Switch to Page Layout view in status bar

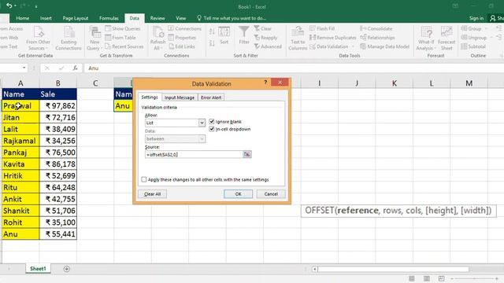pyautogui.click(x=427, y=278)
